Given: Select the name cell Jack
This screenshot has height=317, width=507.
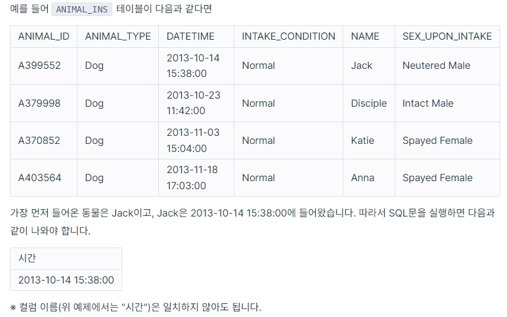Looking at the screenshot, I should [369, 66].
